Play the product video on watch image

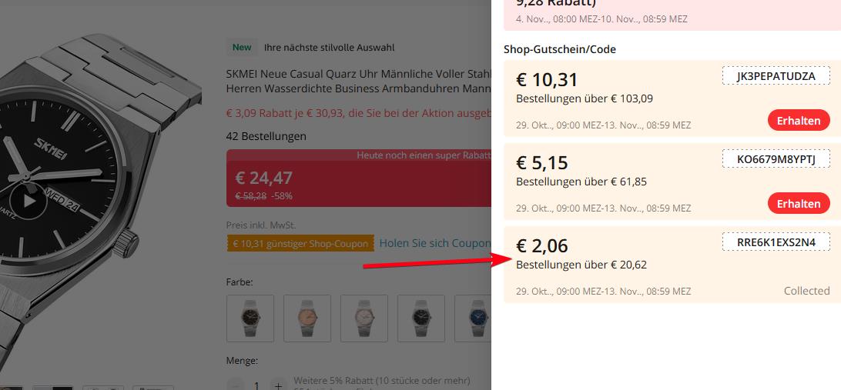click(x=29, y=201)
